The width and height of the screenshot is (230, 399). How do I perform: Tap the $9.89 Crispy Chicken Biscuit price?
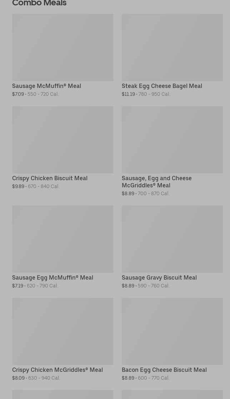tap(18, 187)
